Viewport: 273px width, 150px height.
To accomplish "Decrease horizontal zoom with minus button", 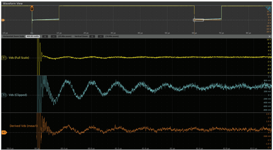I will click(x=53, y=36).
